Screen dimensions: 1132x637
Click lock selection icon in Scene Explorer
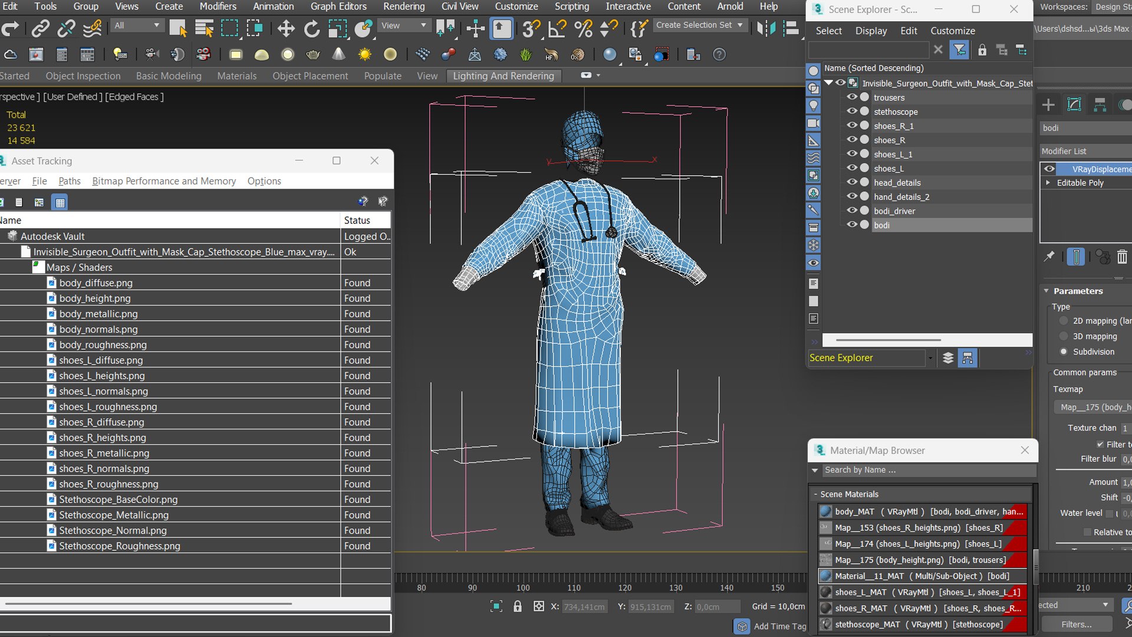click(982, 50)
